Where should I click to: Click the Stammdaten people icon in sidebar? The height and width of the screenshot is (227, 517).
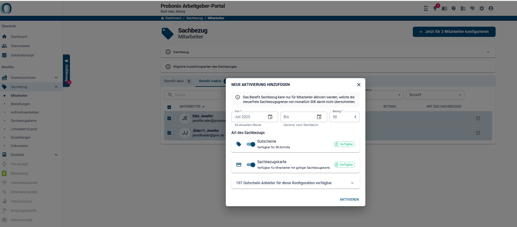[x=4, y=46]
